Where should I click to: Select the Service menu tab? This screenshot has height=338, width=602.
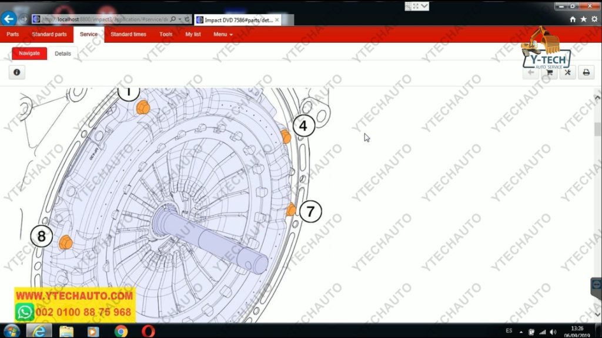point(89,35)
